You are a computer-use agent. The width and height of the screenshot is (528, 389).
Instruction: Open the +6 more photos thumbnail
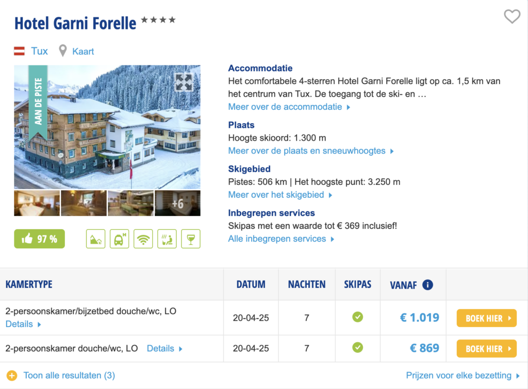pyautogui.click(x=177, y=204)
